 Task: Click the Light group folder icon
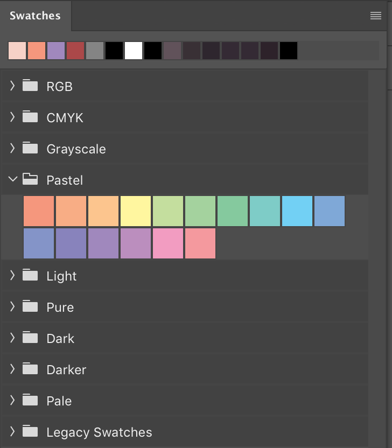point(29,275)
